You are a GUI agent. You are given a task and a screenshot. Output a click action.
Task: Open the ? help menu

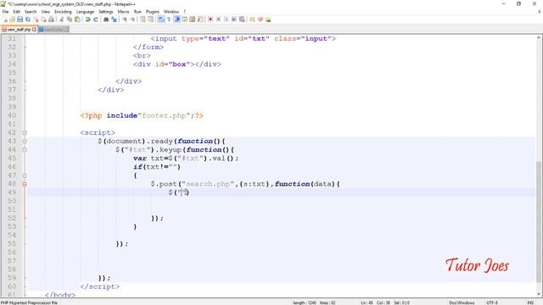[x=185, y=12]
